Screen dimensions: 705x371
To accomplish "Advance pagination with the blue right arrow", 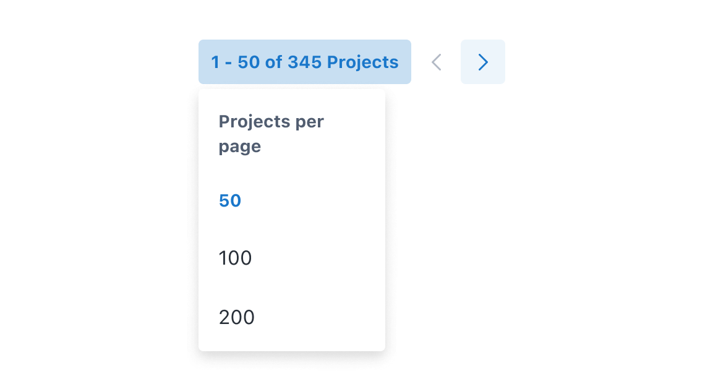I will coord(483,62).
